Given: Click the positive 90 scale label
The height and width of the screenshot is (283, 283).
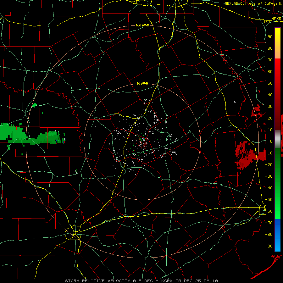Looking at the screenshot, I should [270, 37].
